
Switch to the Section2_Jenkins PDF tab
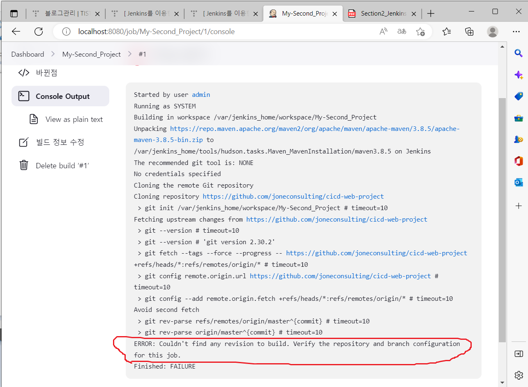[382, 14]
